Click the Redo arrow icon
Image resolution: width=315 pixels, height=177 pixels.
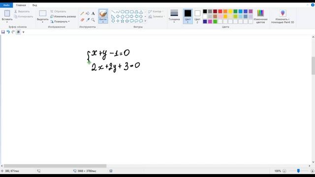[x=13, y=32]
